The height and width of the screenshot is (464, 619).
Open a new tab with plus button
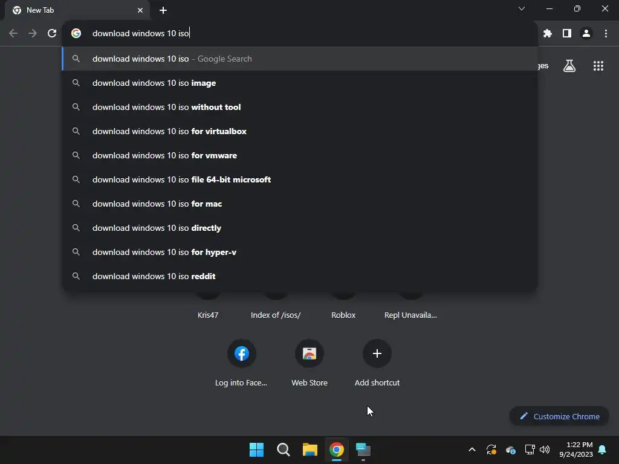[163, 10]
